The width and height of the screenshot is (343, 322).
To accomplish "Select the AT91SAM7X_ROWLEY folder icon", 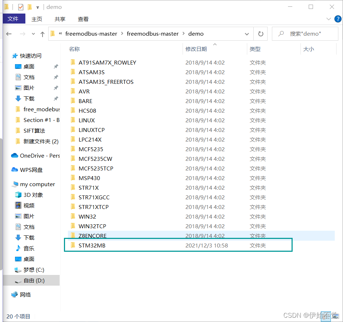I will [x=73, y=62].
